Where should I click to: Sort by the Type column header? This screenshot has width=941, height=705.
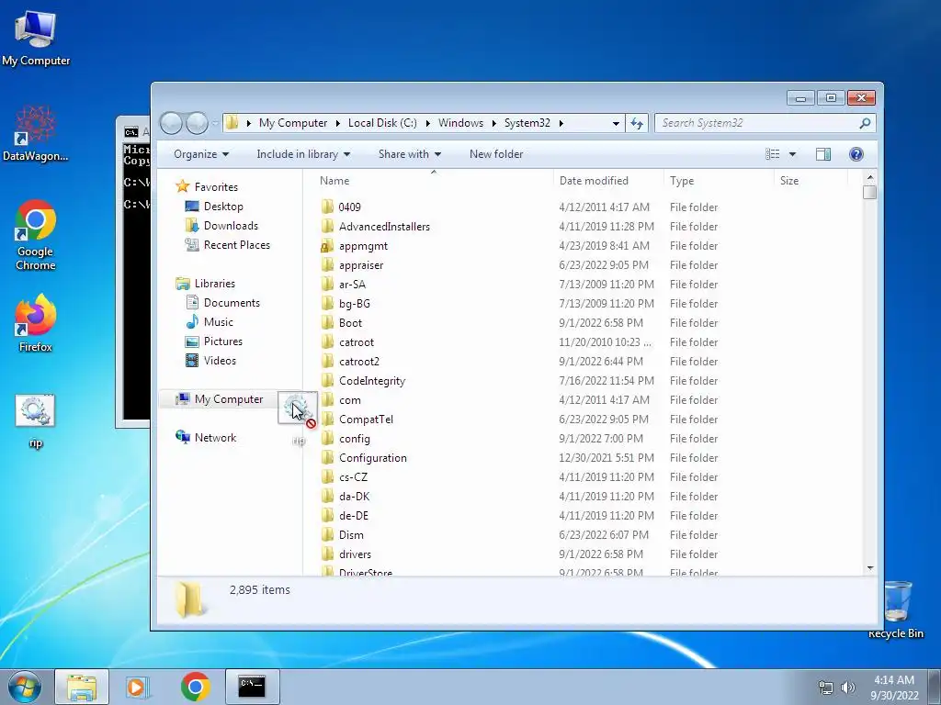(x=719, y=181)
